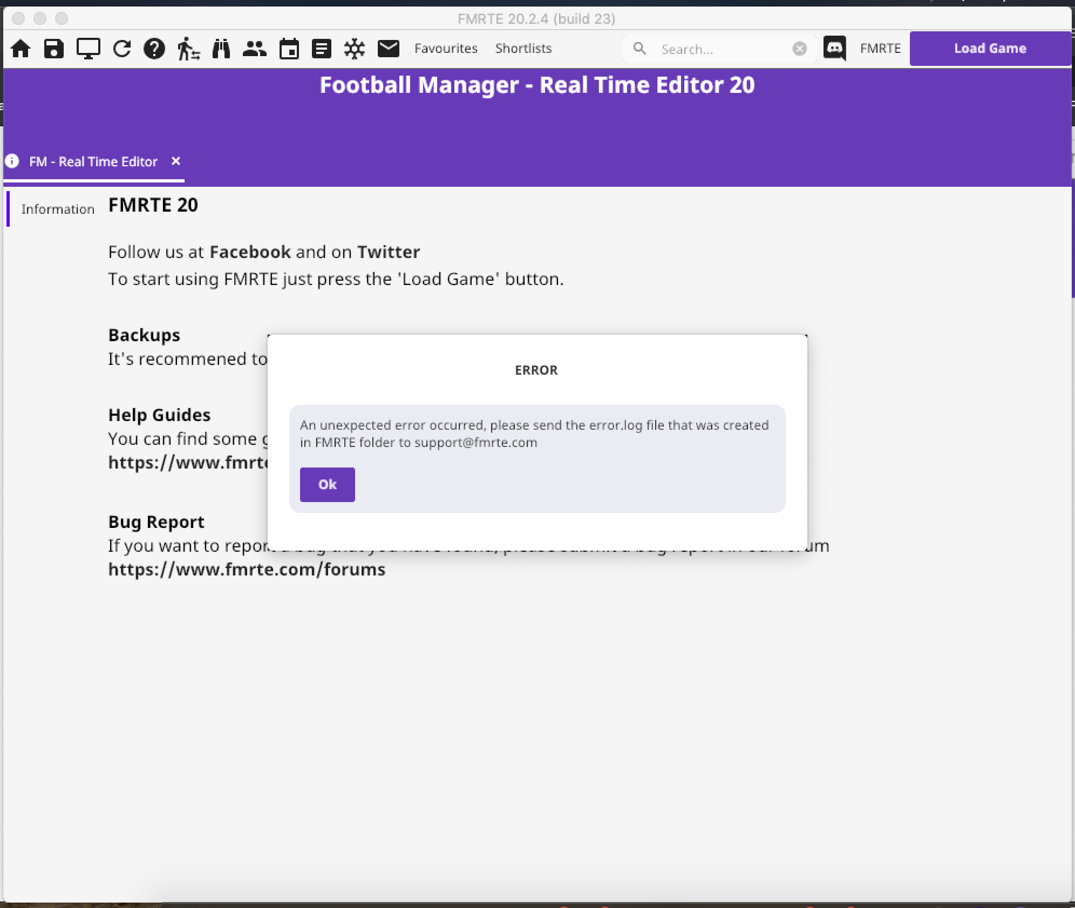This screenshot has height=908, width=1075.
Task: Click the Save floppy disk icon
Action: pos(54,49)
